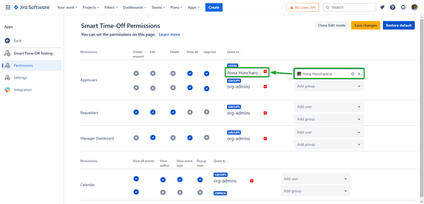The height and width of the screenshot is (204, 424).
Task: Click the Search input field
Action: [x=350, y=7]
